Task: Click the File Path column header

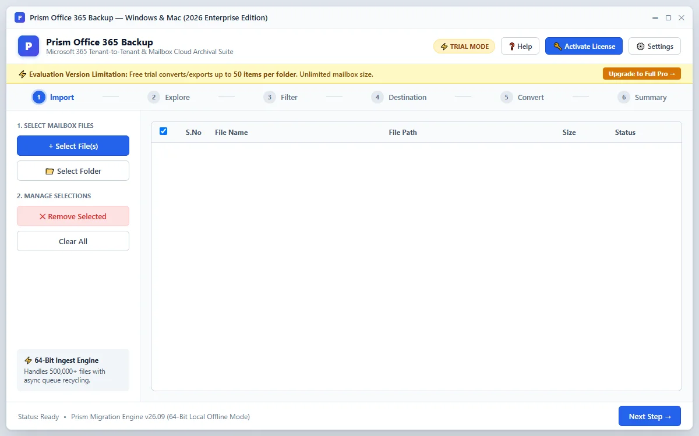Action: [403, 133]
